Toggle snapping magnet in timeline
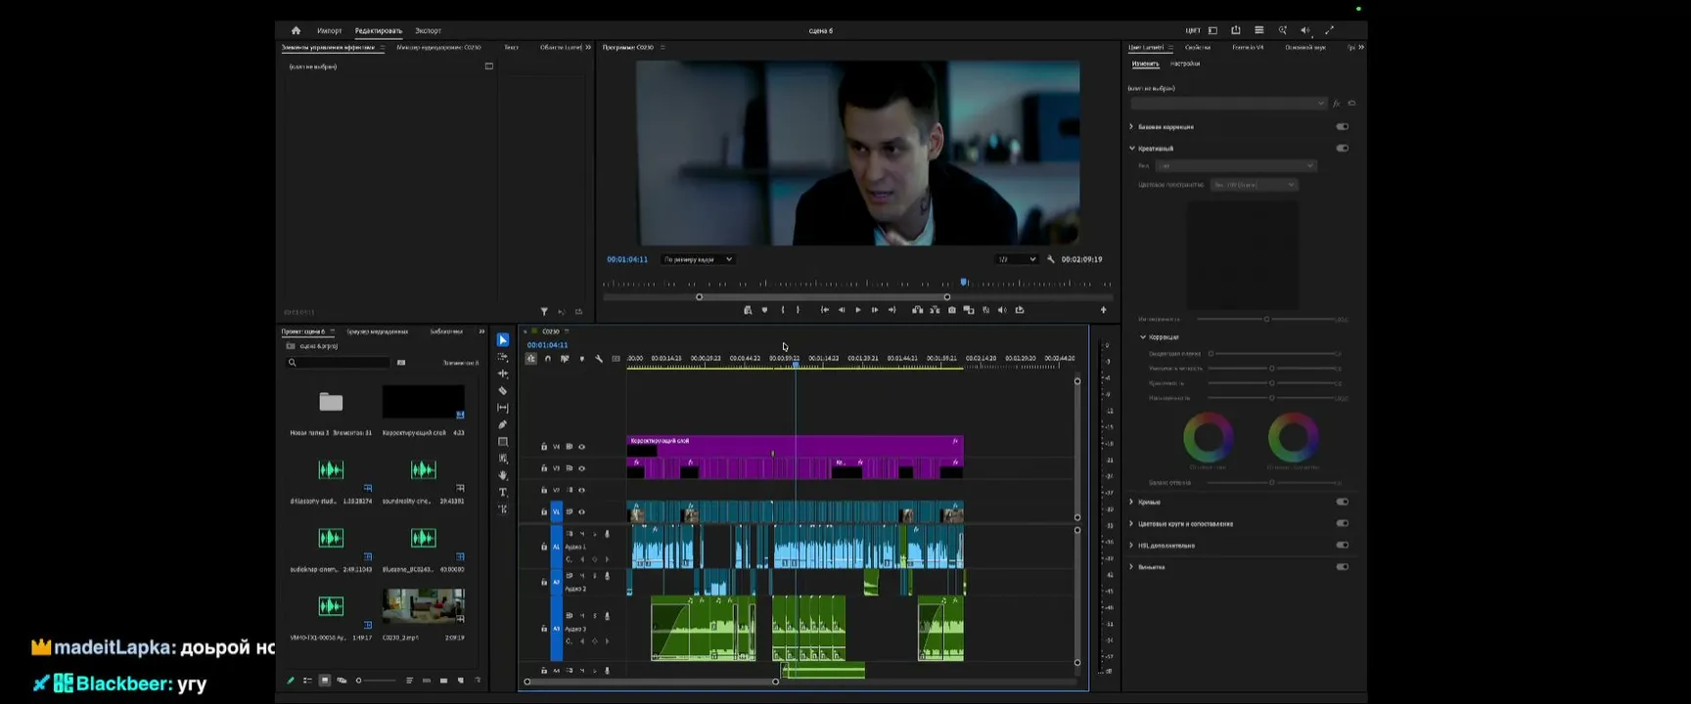The height and width of the screenshot is (704, 1691). click(547, 359)
